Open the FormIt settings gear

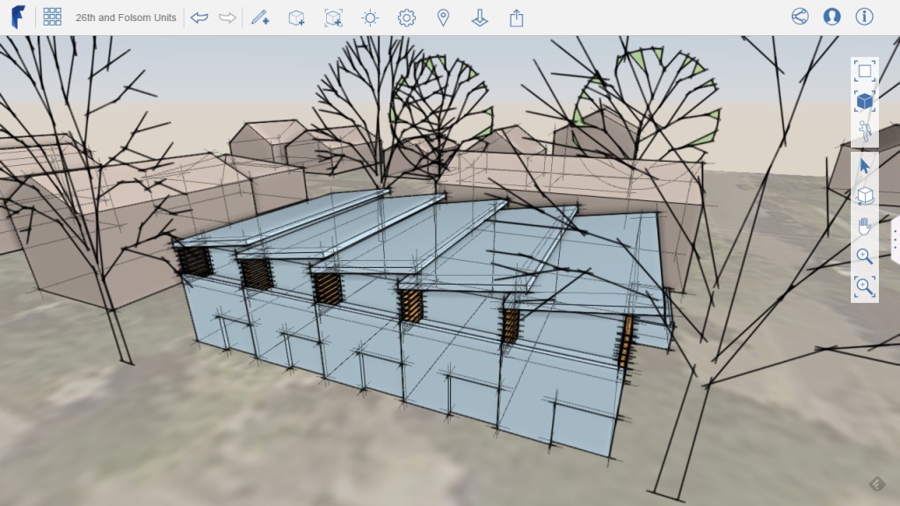coord(406,17)
